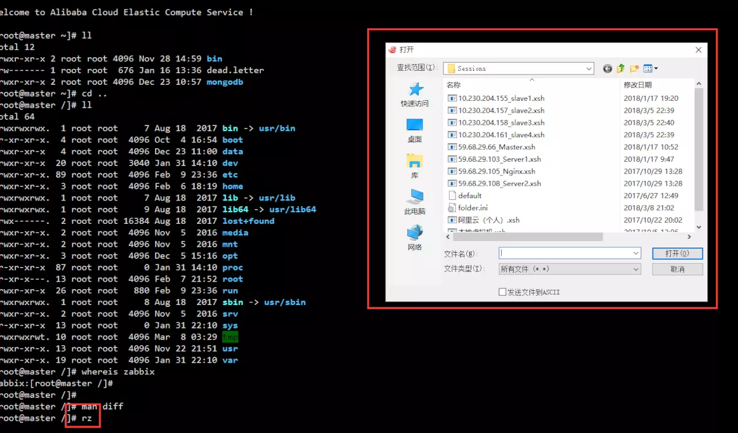Click lost+found entry in terminal listing
738x433 pixels.
(248, 221)
